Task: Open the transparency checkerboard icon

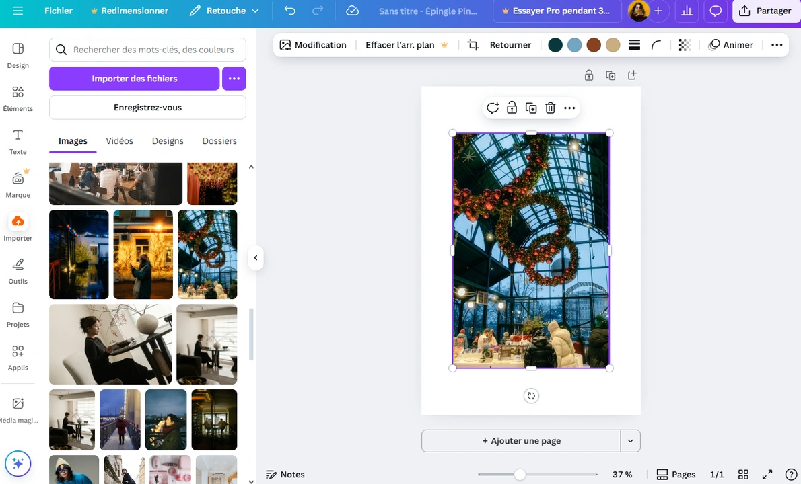Action: 684,44
